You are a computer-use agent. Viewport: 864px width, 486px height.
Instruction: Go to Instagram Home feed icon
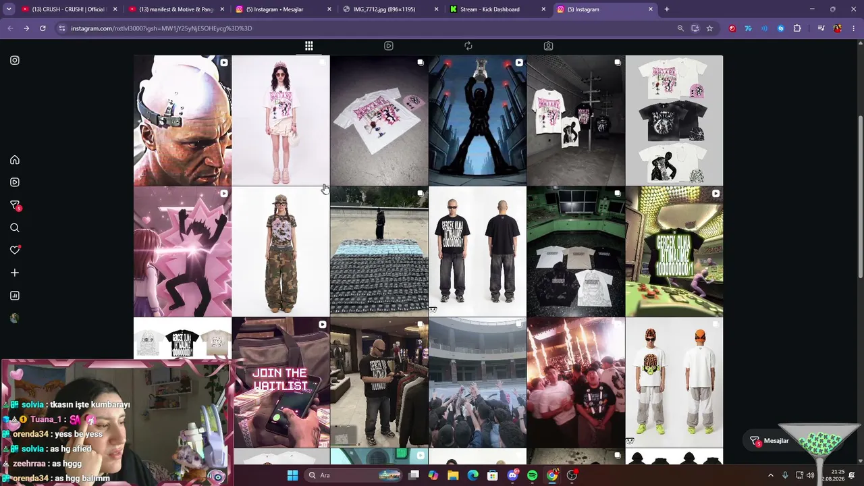pos(15,160)
